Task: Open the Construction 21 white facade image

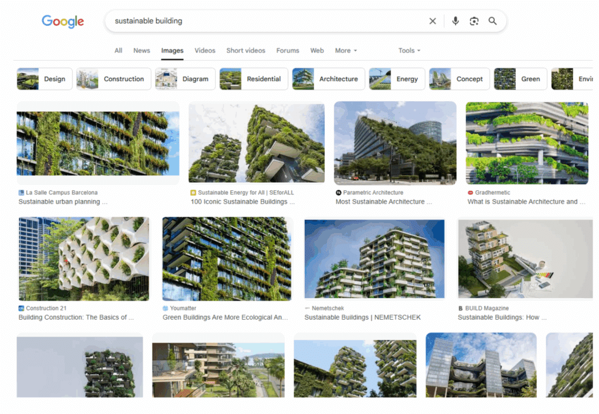Action: 84,259
